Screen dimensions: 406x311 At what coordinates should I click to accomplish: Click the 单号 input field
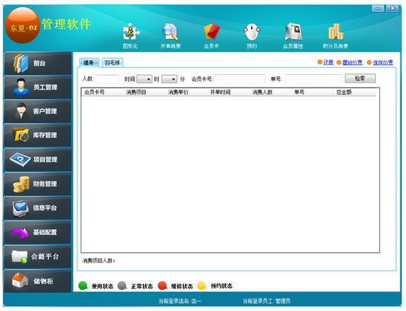coord(314,78)
